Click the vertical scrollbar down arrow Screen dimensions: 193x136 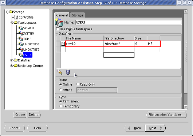coord(186,107)
